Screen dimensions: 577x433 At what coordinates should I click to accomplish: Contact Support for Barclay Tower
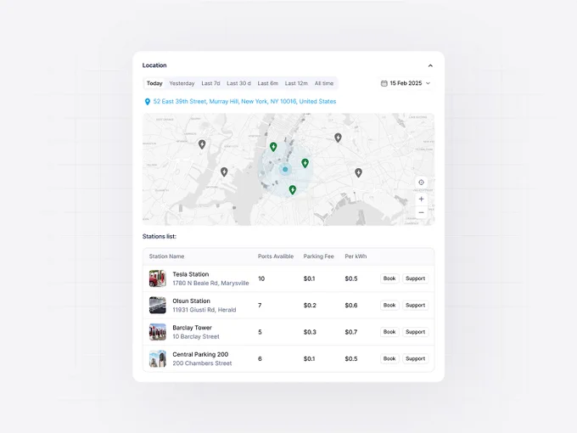click(x=415, y=332)
